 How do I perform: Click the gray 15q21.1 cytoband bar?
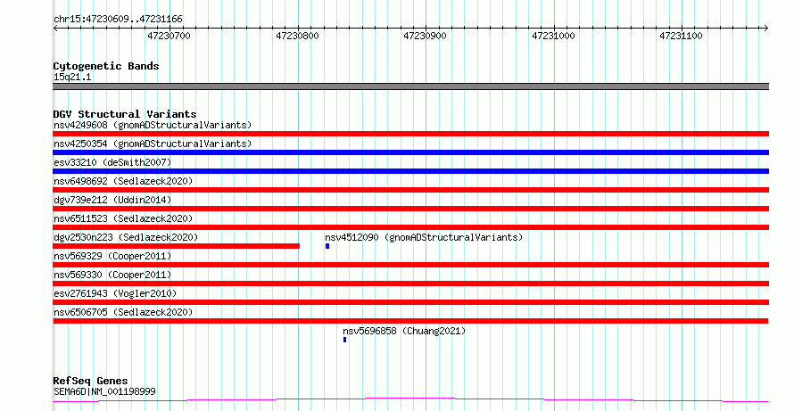tap(410, 86)
